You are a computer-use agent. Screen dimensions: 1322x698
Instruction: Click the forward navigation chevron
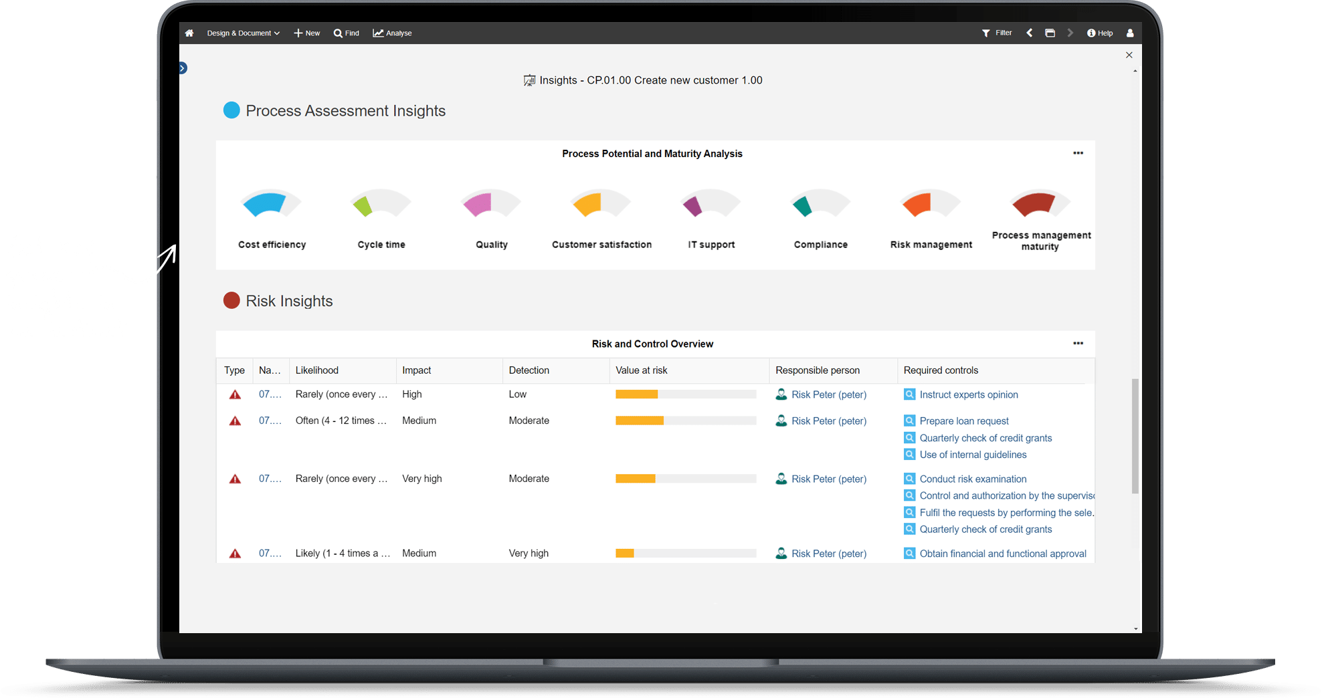click(1071, 32)
